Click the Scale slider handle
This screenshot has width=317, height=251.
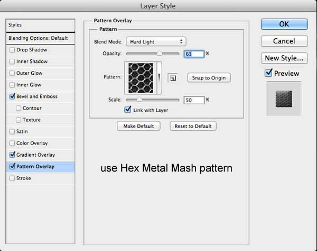point(139,100)
